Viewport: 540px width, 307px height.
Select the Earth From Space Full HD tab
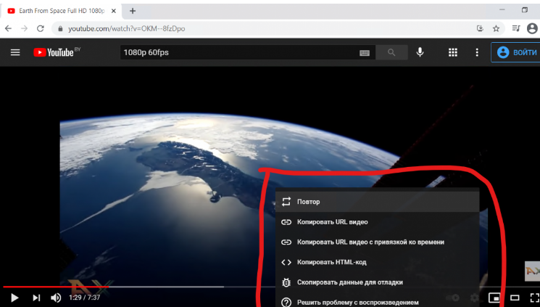click(62, 11)
